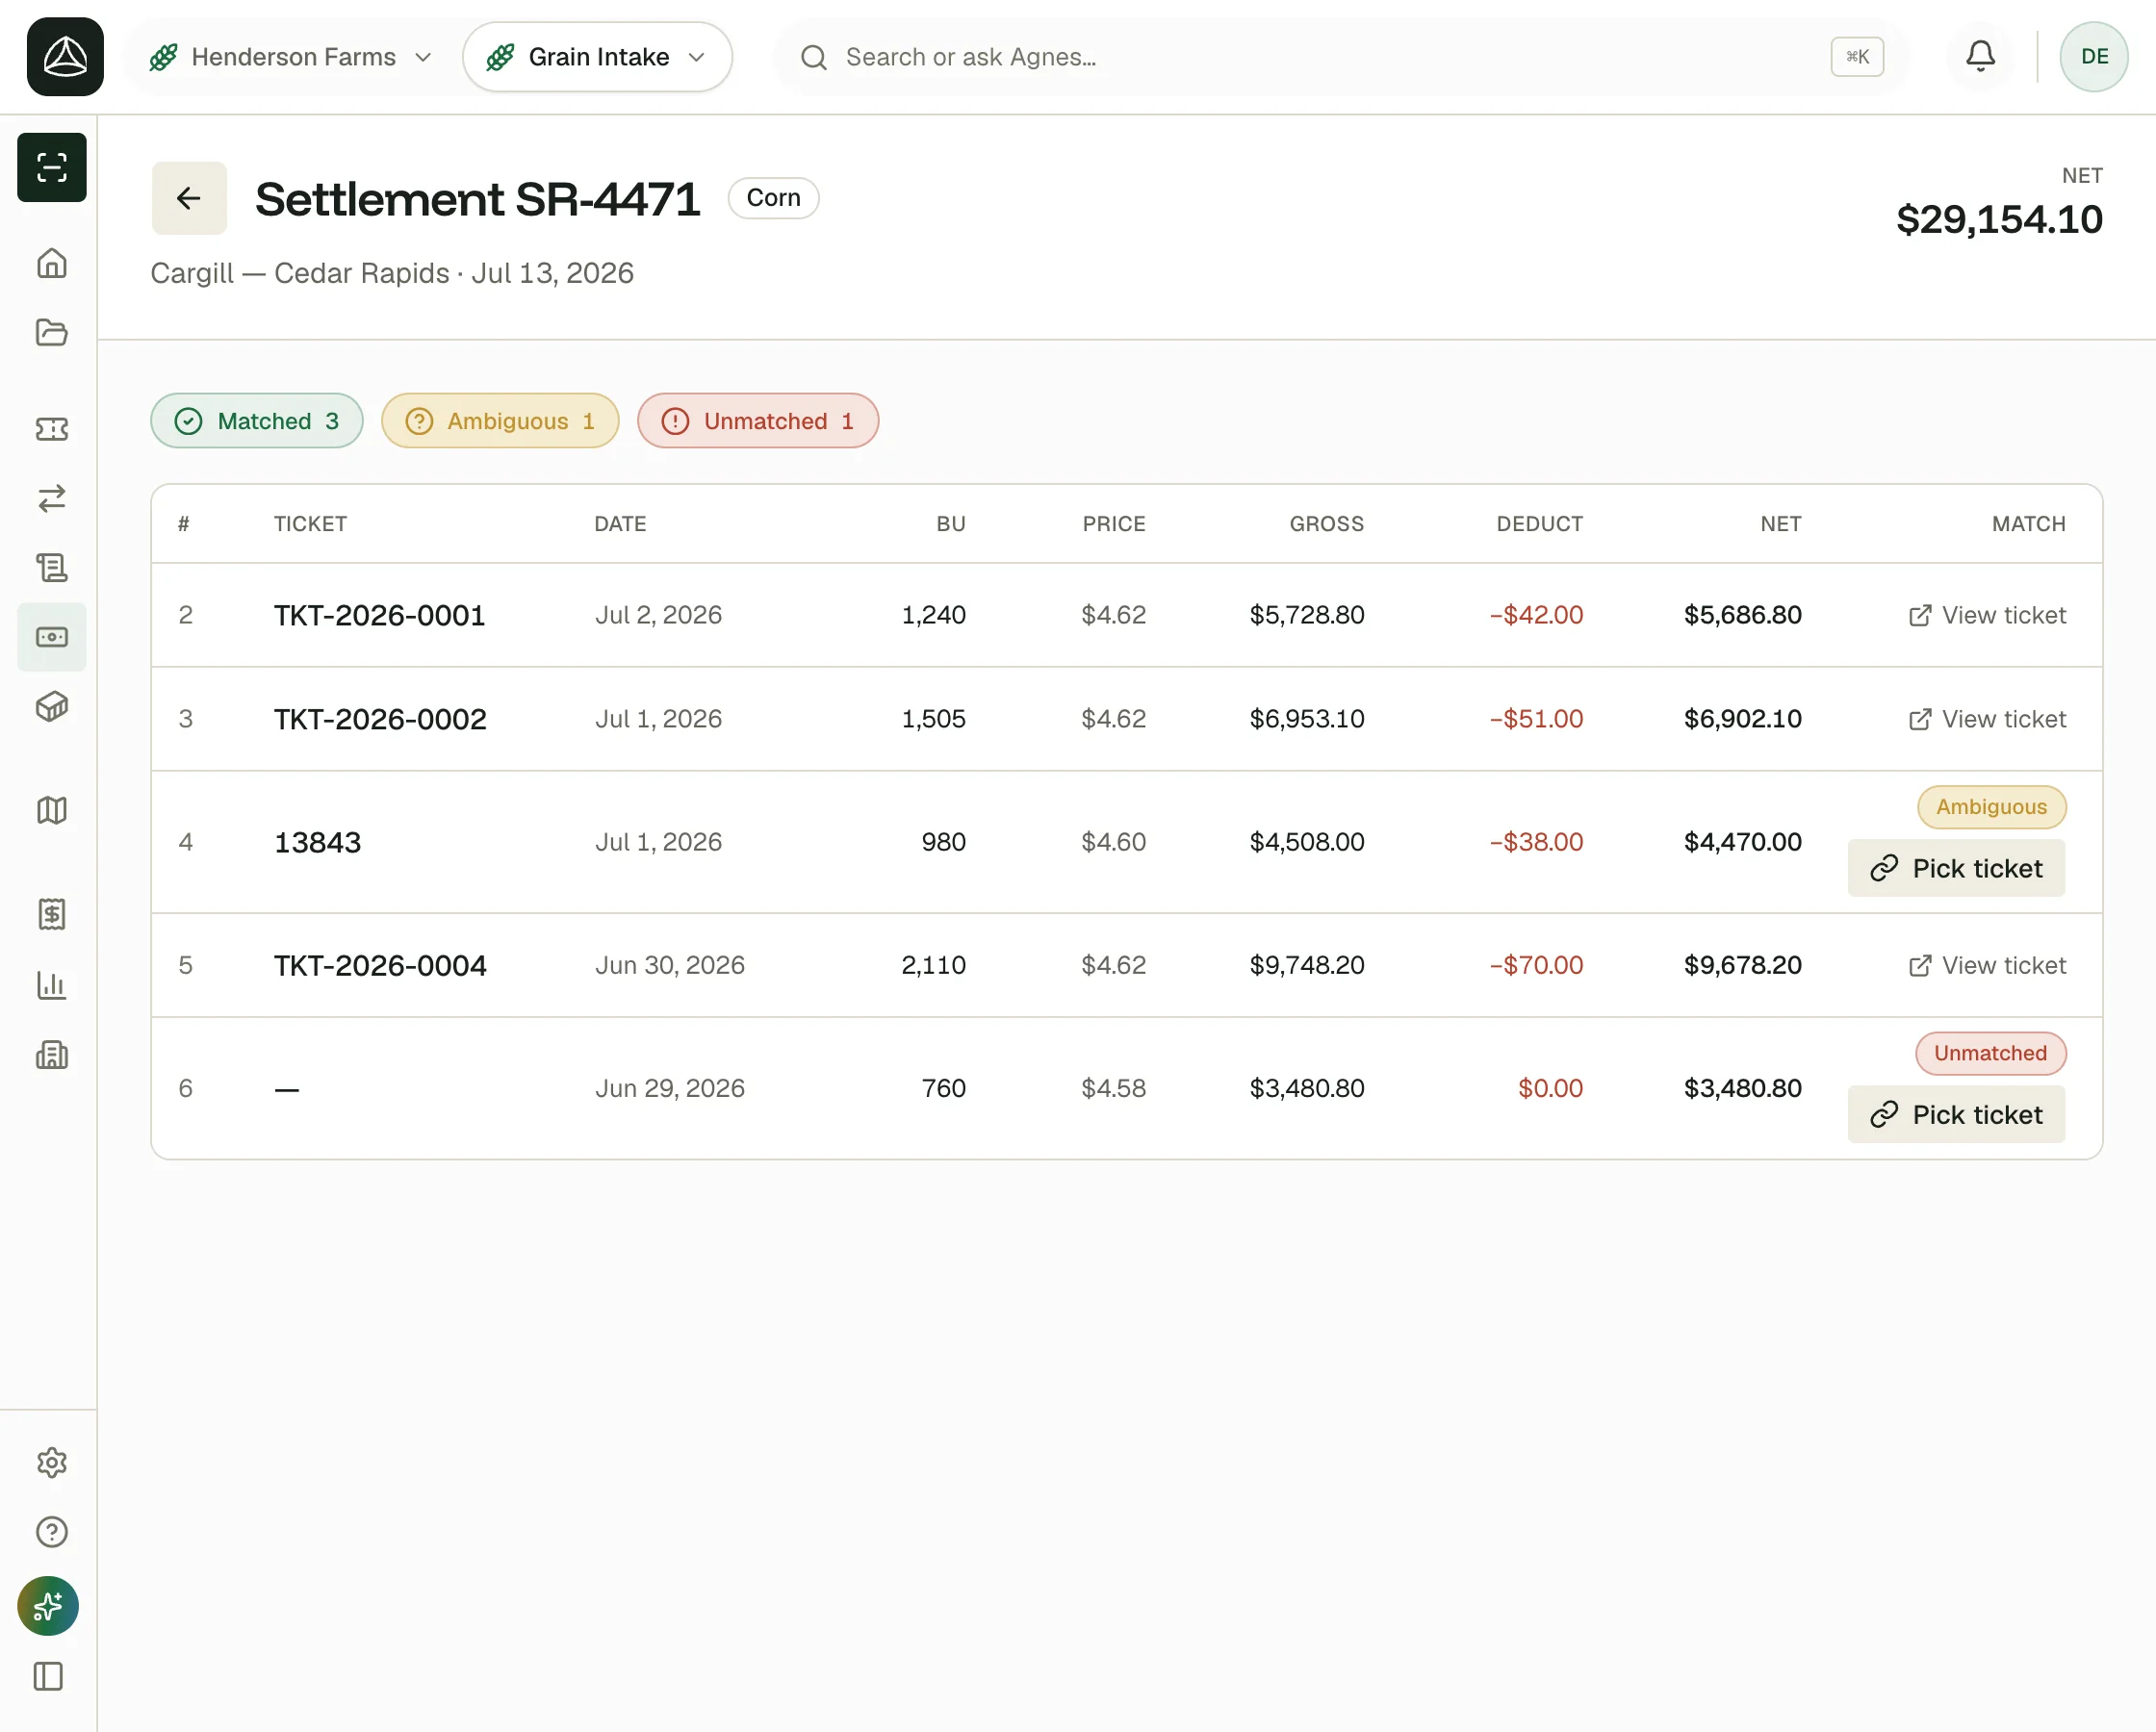Open the notifications bell
The height and width of the screenshot is (1732, 2156).
(1980, 57)
